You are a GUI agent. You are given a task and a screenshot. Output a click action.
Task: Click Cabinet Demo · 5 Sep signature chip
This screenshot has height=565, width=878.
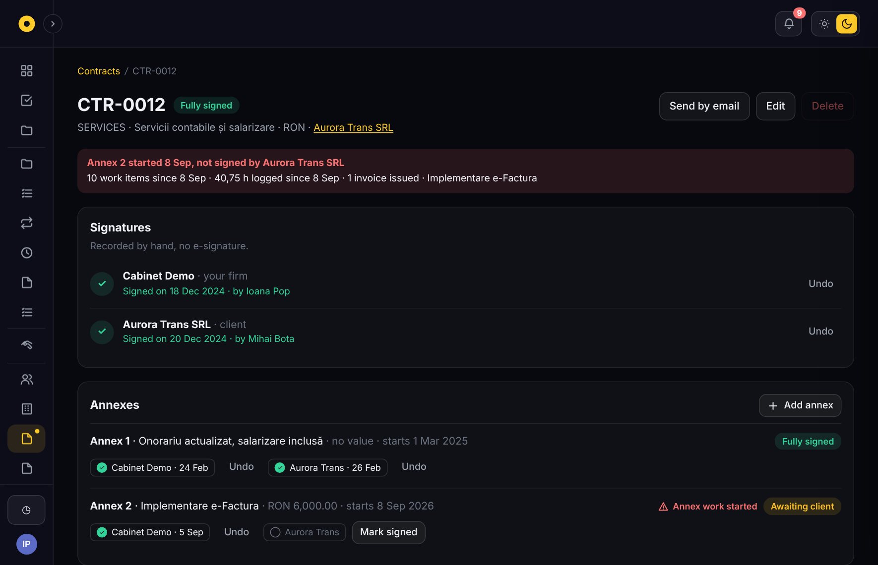[150, 532]
